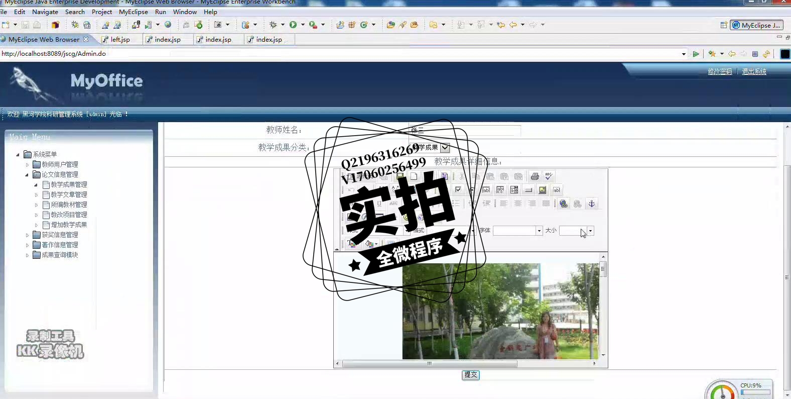
Task: Open the 字体 font dropdown
Action: click(539, 231)
